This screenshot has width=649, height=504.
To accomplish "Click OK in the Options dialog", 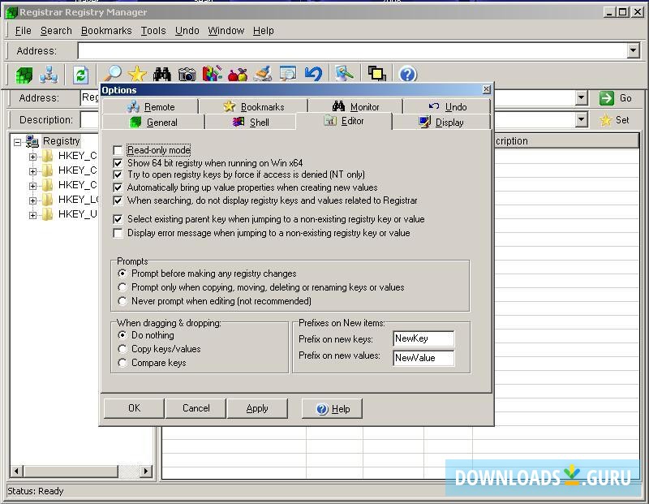I will (134, 408).
